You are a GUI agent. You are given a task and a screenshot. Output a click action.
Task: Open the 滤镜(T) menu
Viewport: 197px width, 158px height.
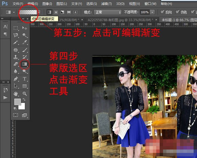point(106,4)
